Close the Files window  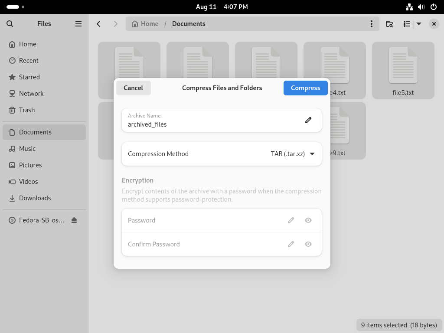coord(434,24)
